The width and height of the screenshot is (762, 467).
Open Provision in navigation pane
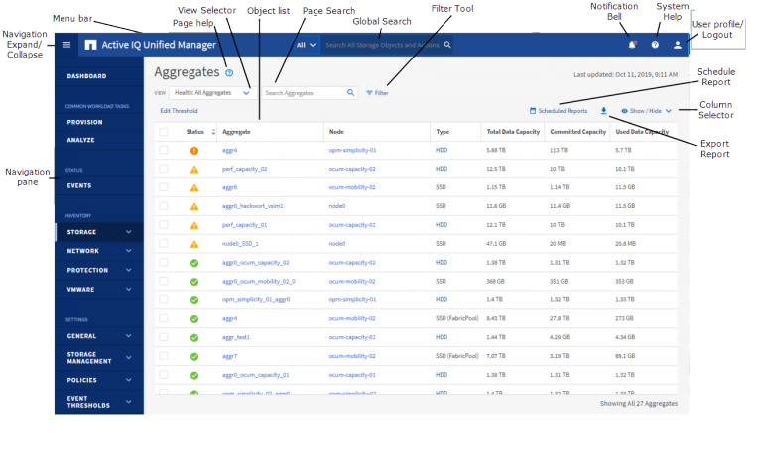tap(84, 122)
